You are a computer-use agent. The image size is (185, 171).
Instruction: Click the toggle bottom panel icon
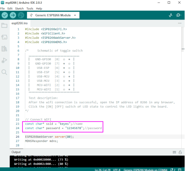point(180,170)
